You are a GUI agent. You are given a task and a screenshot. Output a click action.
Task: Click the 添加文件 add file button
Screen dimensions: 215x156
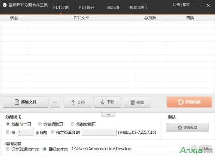[x=26, y=102]
